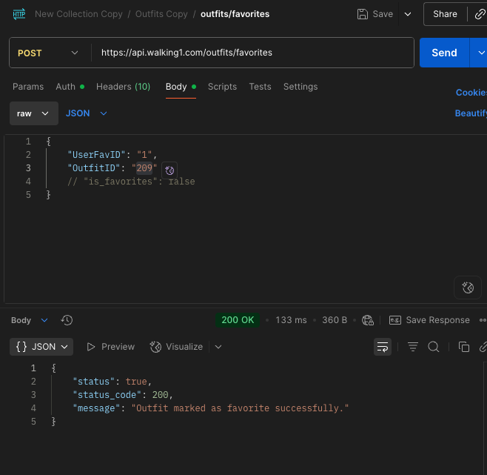Click the response link icon
This screenshot has width=487, height=475.
click(483, 347)
